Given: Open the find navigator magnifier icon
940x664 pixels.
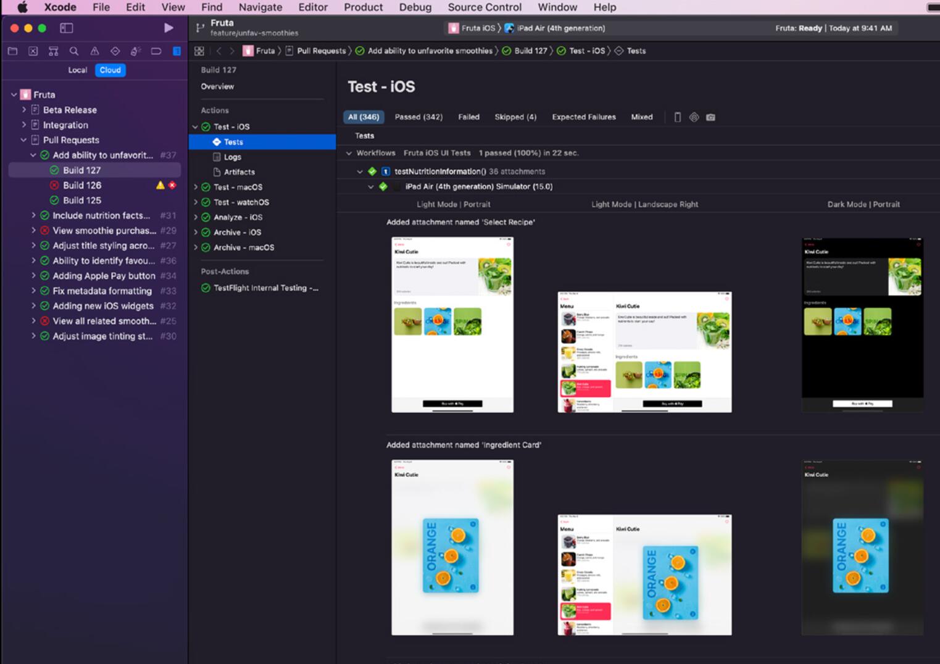Looking at the screenshot, I should [74, 51].
